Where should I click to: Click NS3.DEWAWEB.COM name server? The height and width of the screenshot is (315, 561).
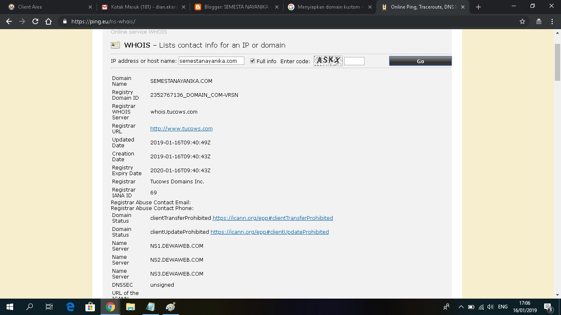[177, 274]
